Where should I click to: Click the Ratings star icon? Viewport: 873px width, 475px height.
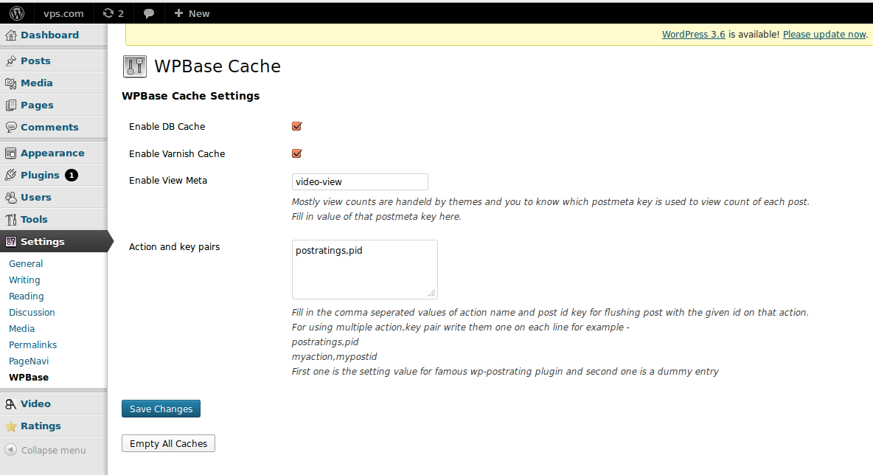pos(10,426)
